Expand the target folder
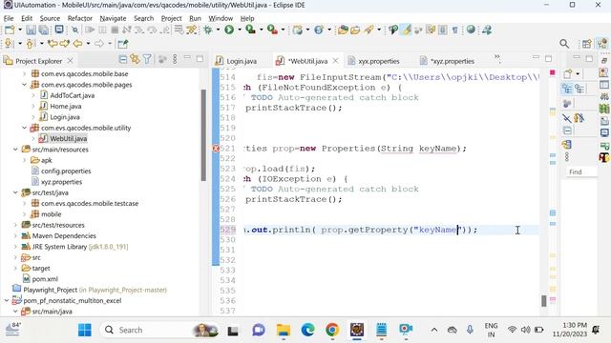The image size is (611, 343). coord(15,269)
